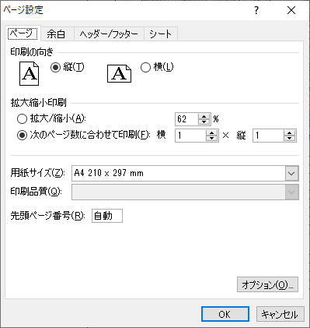Image resolution: width=310 pixels, height=328 pixels.
Task: Open the 用紙サイズ dropdown arrow
Action: pyautogui.click(x=291, y=173)
